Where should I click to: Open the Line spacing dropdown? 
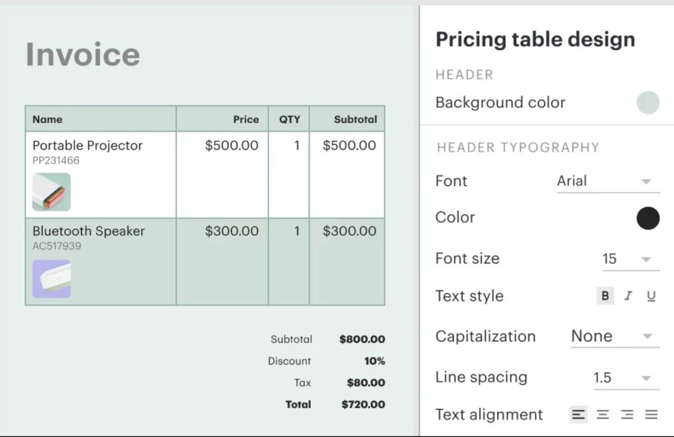click(x=626, y=378)
